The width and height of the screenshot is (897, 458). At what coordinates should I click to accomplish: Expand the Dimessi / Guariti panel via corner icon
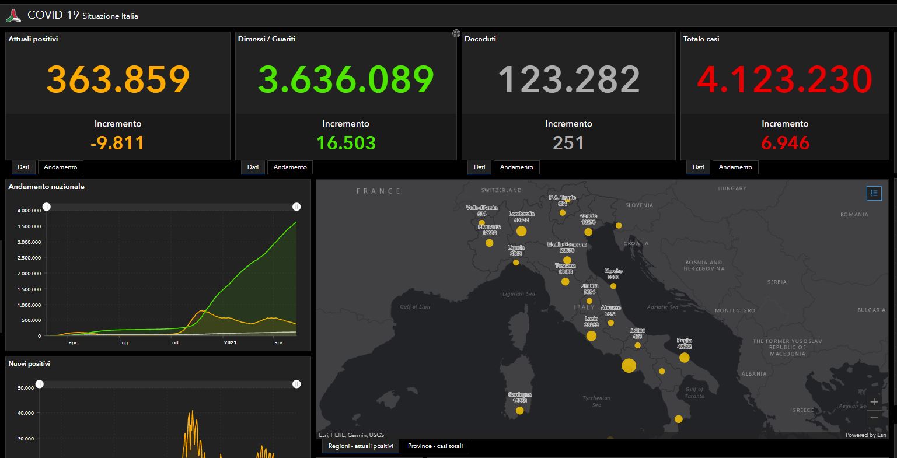(456, 33)
